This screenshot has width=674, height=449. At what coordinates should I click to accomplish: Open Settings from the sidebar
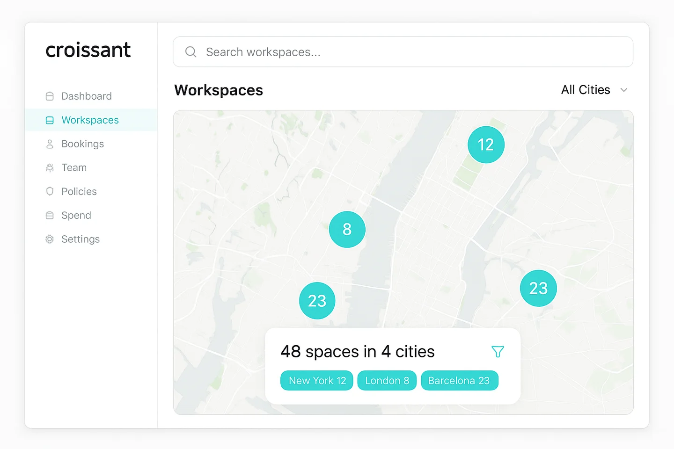pos(91,239)
